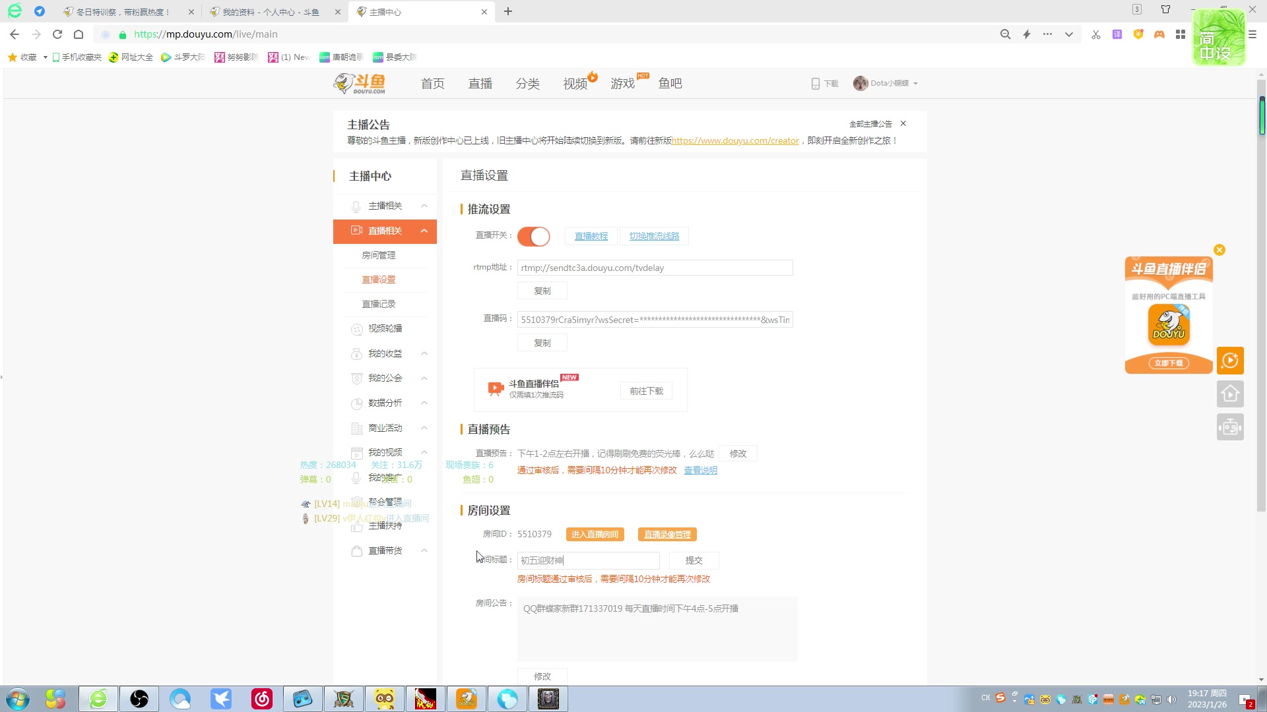The height and width of the screenshot is (712, 1267).
Task: Click 修改 next to 直播预告 text
Action: point(738,454)
